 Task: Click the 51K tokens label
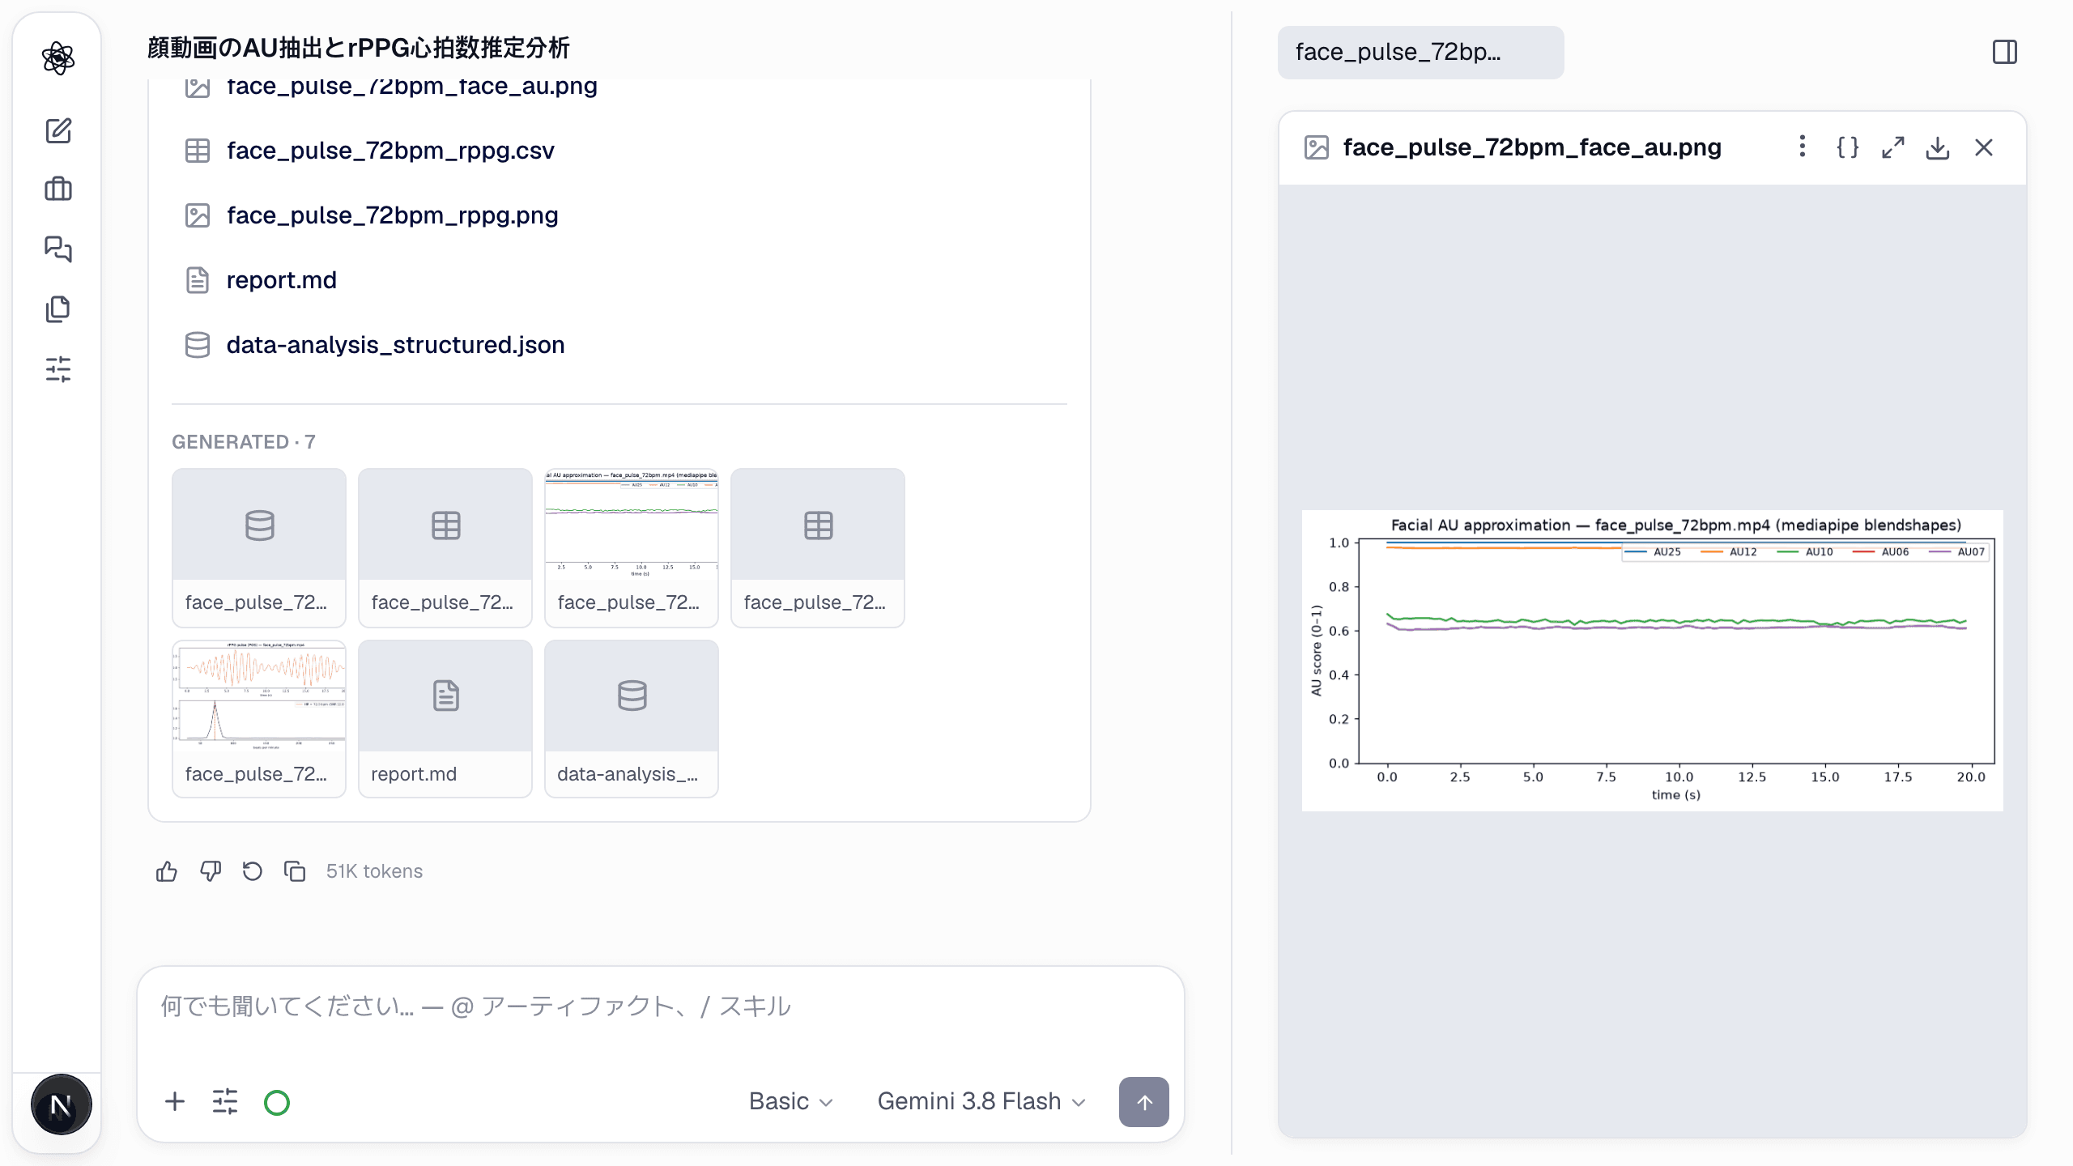coord(374,871)
